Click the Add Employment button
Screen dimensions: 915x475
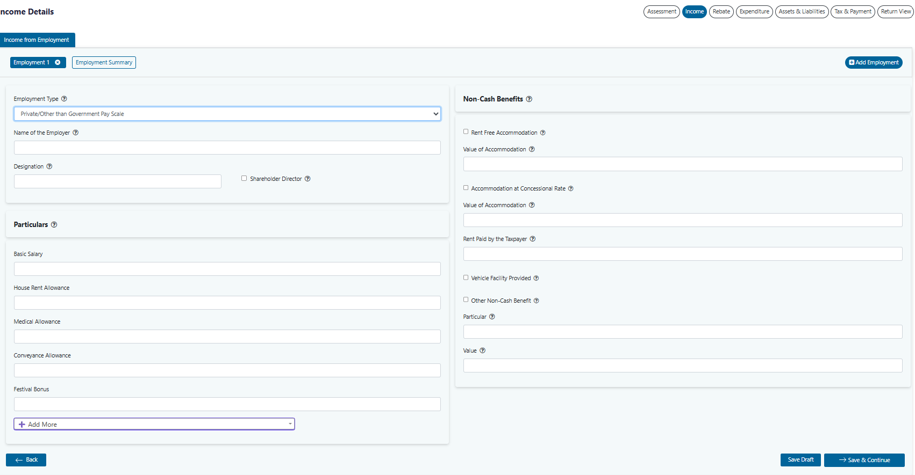pos(874,62)
